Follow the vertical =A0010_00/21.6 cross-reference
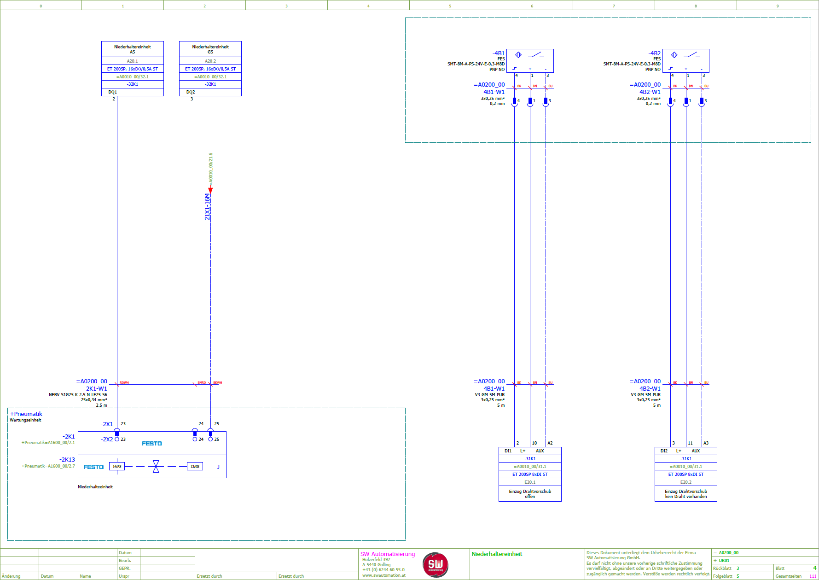The image size is (819, 580). [211, 169]
